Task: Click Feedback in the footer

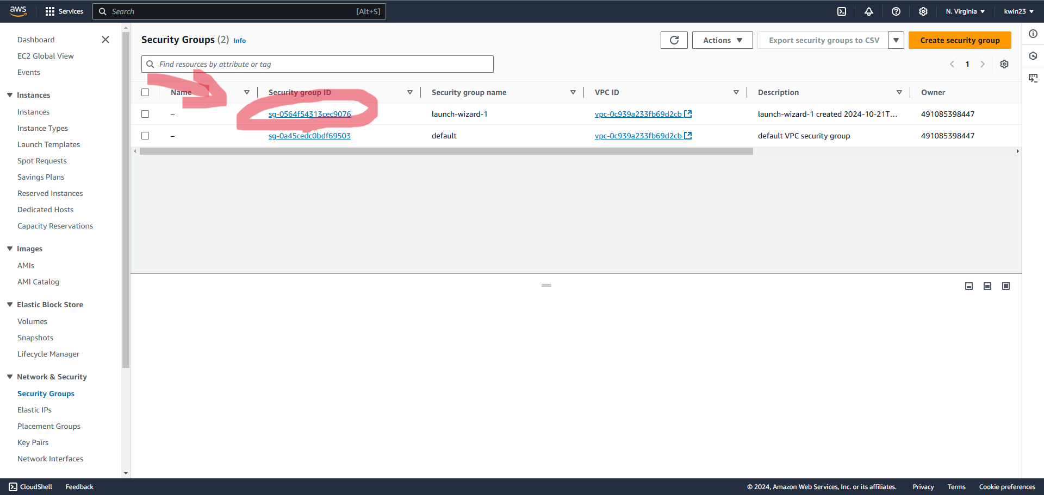Action: pos(79,487)
